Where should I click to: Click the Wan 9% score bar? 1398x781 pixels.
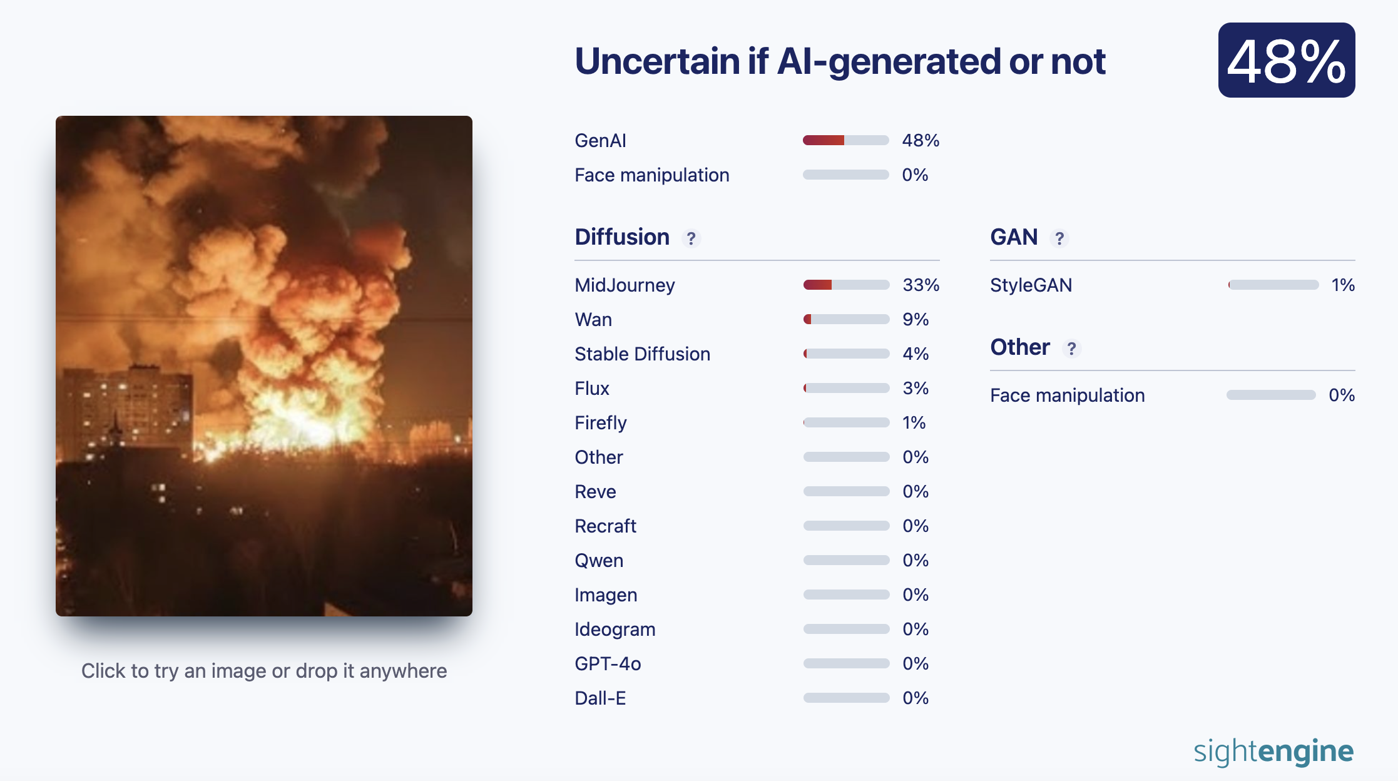click(x=846, y=319)
